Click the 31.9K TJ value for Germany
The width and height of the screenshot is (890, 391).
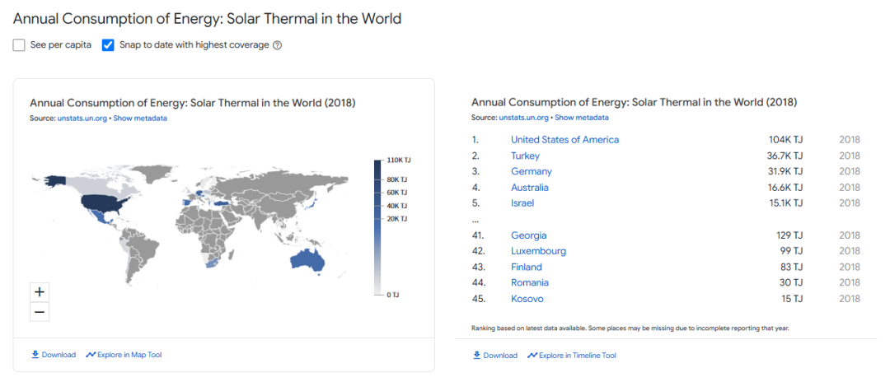pyautogui.click(x=784, y=171)
